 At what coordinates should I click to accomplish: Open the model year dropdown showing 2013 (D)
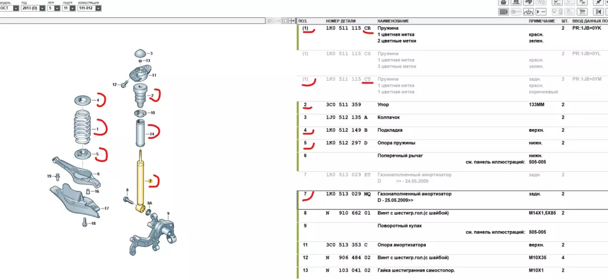(x=43, y=8)
